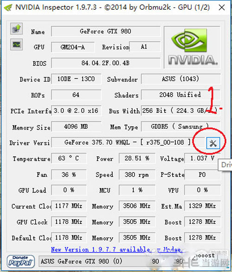
Task: Click the NVIDIA Inspector title bar icon
Action: click(x=8, y=7)
